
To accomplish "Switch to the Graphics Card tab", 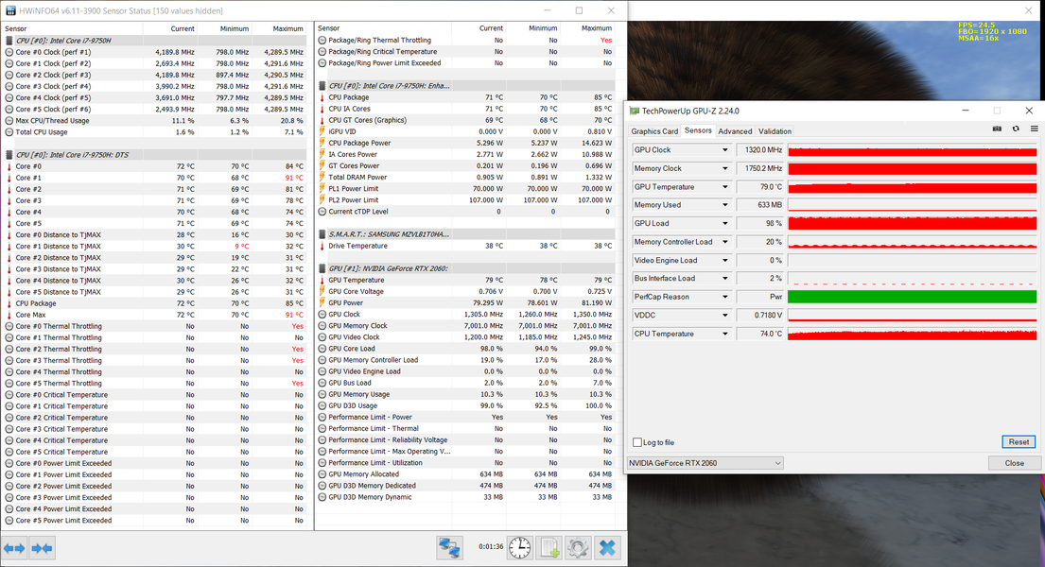I will [654, 131].
